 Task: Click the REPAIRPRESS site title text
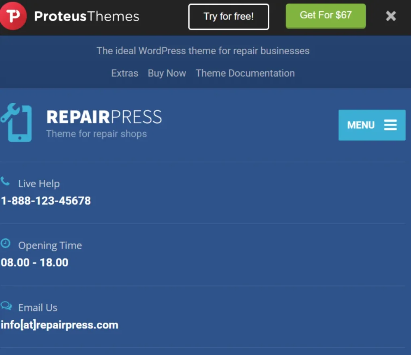(x=104, y=117)
